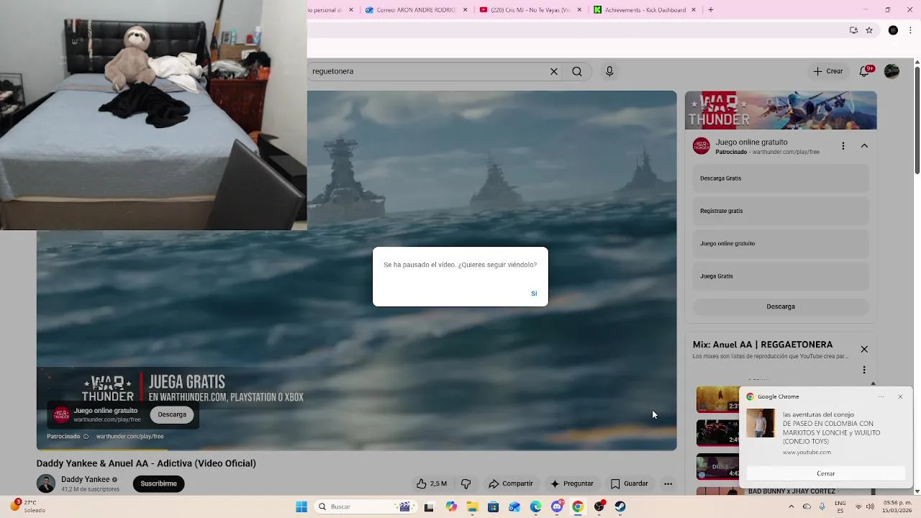Screen dimensions: 921x518
Task: Open more actions below the video
Action: pyautogui.click(x=668, y=483)
